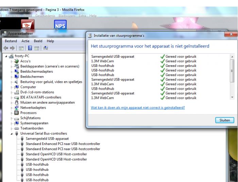Click the show/hide console tree toolbar icon

point(21,48)
